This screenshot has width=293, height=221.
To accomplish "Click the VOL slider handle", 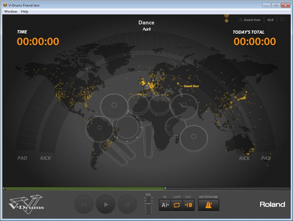I will 149,204.
